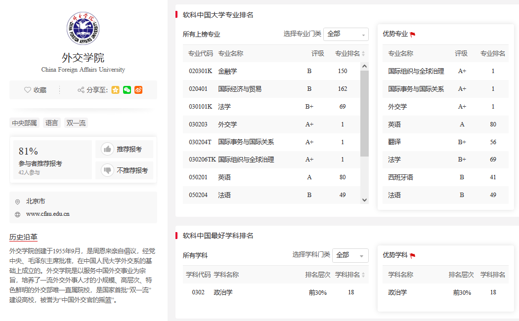Open the 选择学科门类 dropdown
Viewport: 519px width, 321px height.
pos(350,255)
